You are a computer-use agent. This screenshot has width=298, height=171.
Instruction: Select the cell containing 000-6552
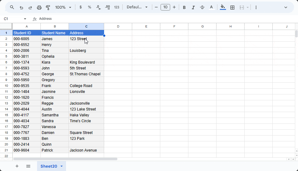[x=27, y=45]
